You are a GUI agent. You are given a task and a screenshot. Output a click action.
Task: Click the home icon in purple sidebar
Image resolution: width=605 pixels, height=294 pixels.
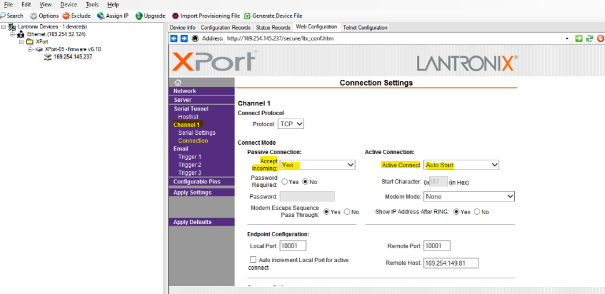[178, 82]
